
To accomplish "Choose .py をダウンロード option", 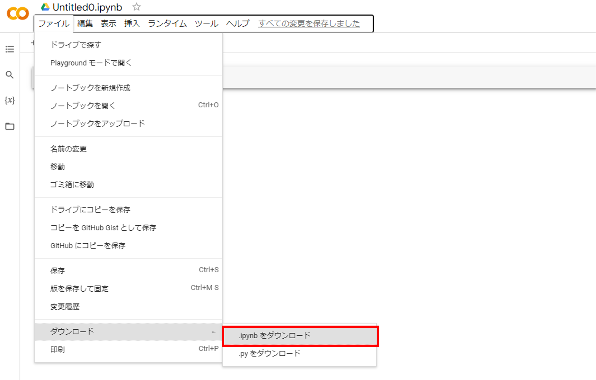I will point(269,353).
